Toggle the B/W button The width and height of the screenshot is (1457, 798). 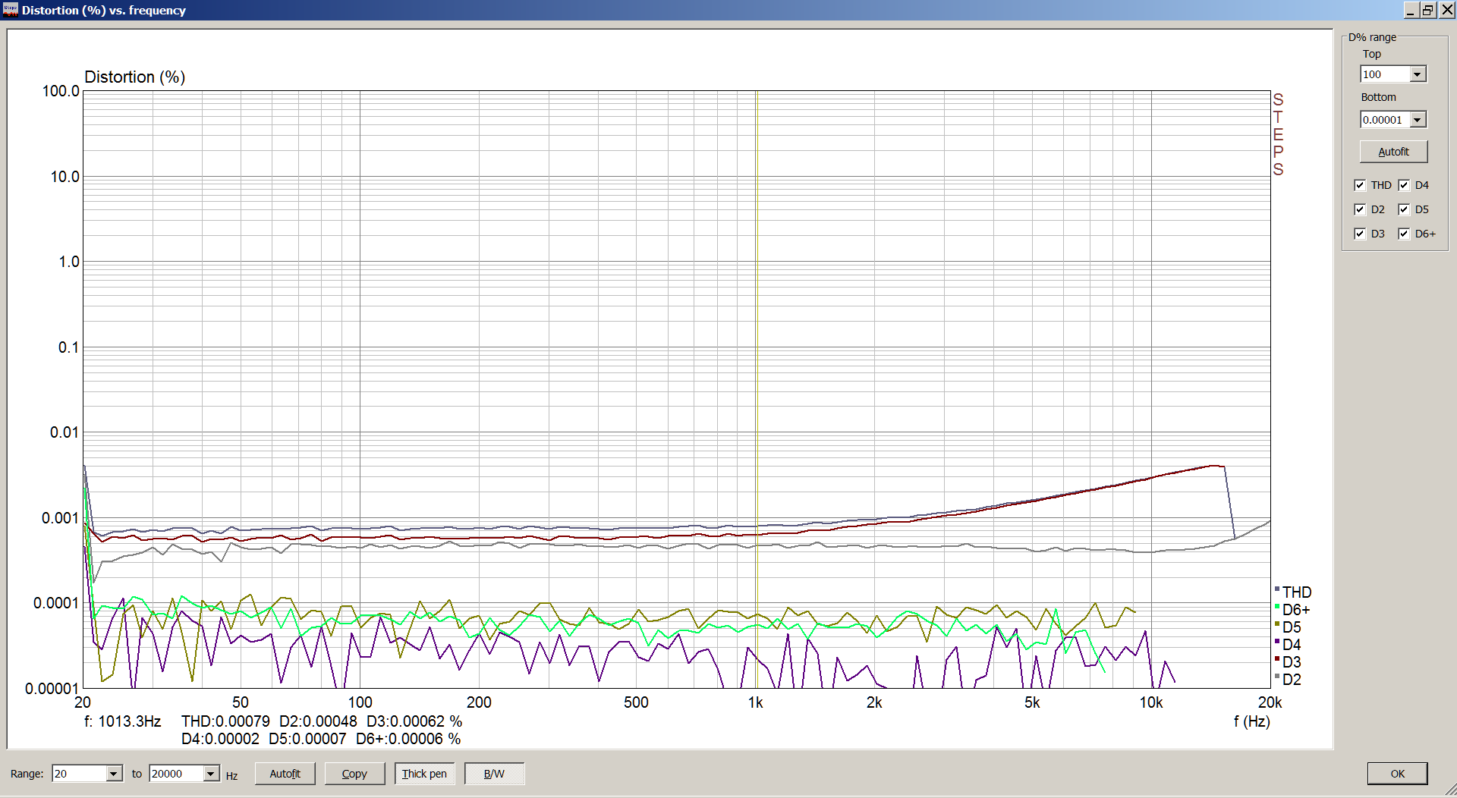494,774
